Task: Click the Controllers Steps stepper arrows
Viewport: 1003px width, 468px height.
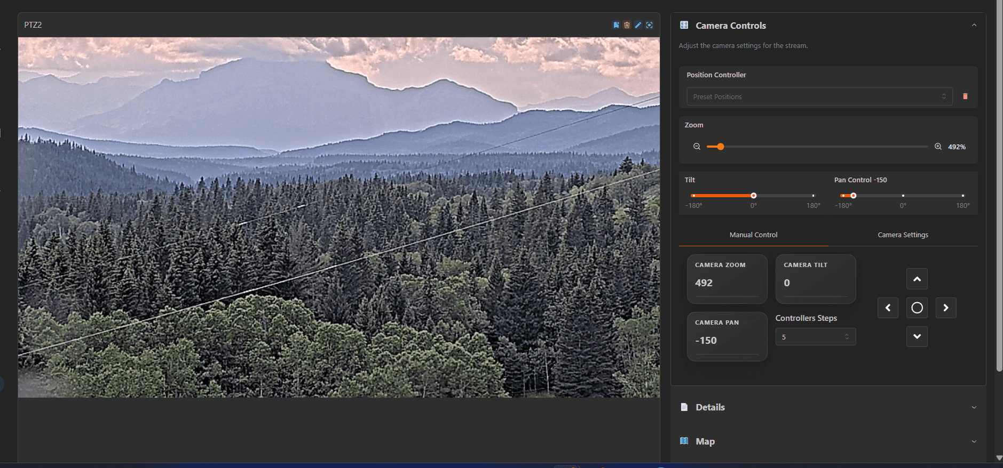Action: [x=847, y=337]
